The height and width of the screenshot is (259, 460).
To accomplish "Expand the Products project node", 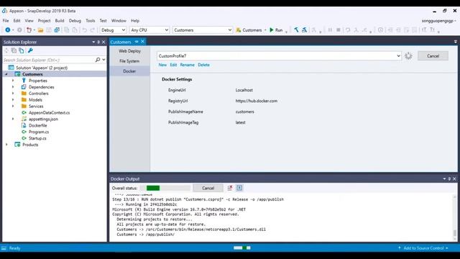I will (6, 145).
